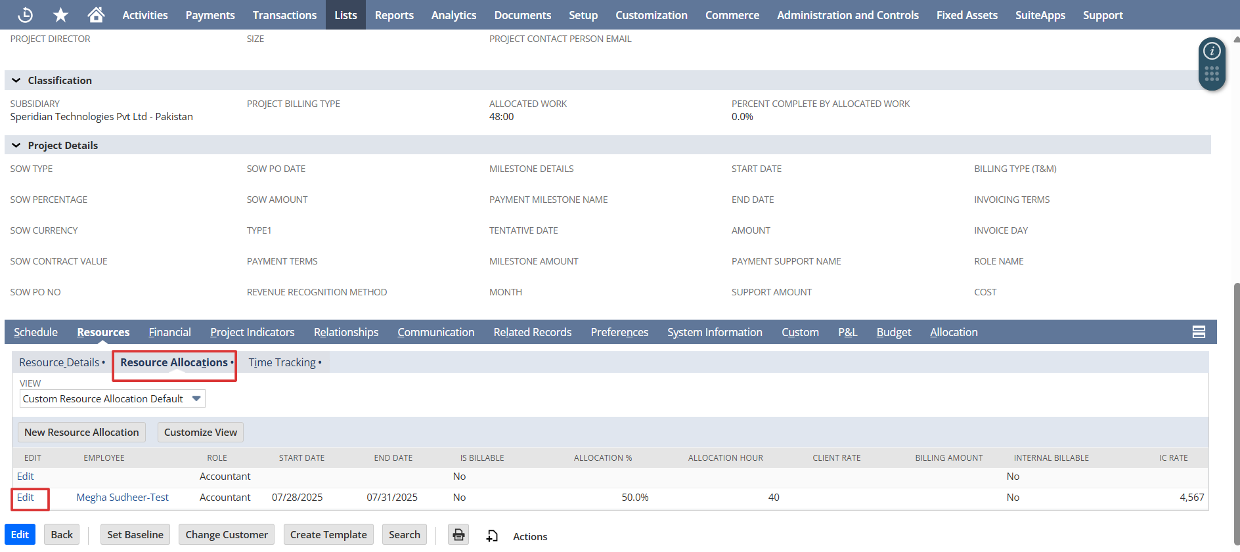Go to Home via house icon

tap(96, 14)
